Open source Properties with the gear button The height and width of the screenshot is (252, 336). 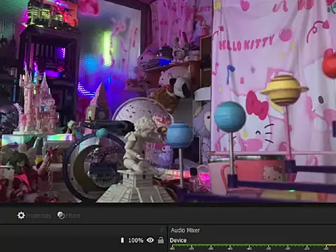34,216
